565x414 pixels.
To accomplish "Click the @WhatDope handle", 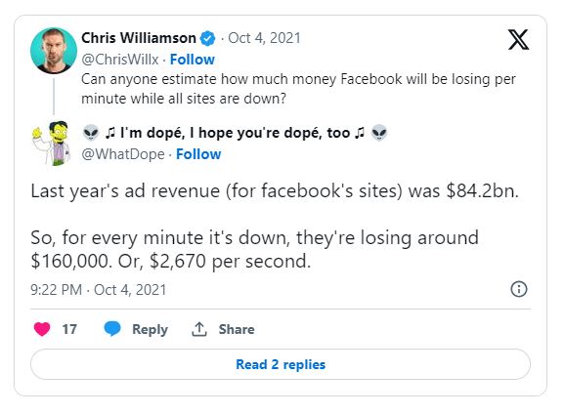I will (123, 154).
